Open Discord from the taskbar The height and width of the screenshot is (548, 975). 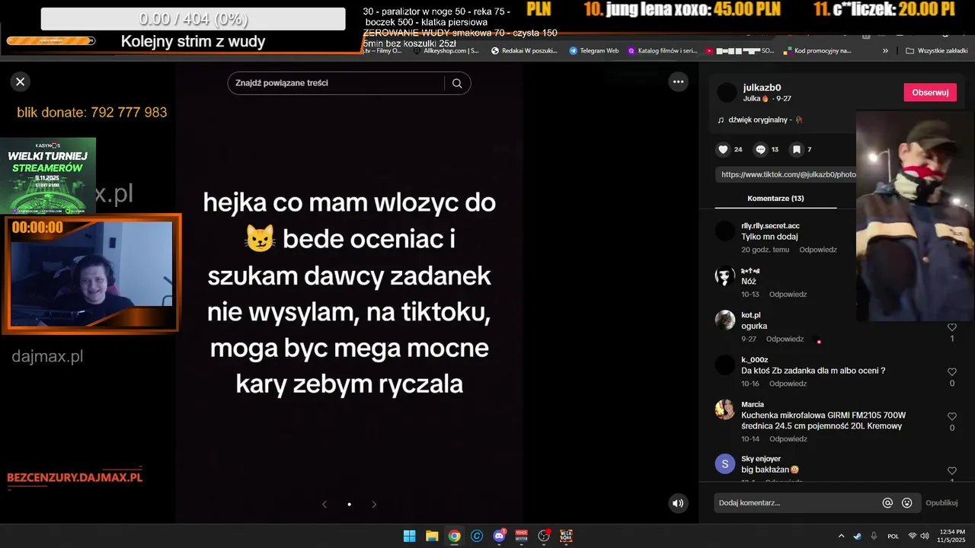click(x=499, y=536)
